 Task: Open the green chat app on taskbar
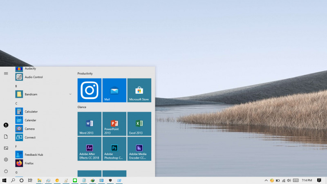click(75, 180)
